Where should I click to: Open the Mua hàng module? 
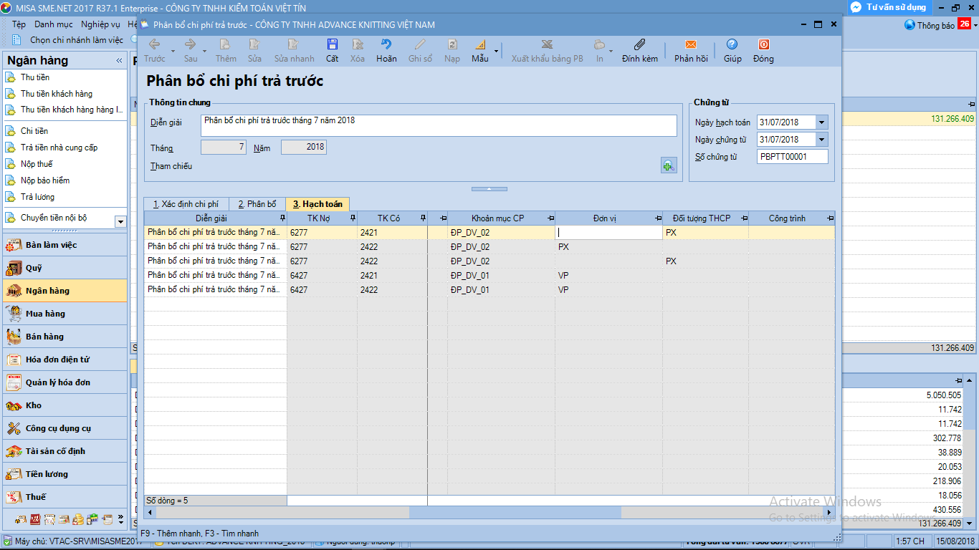point(65,314)
